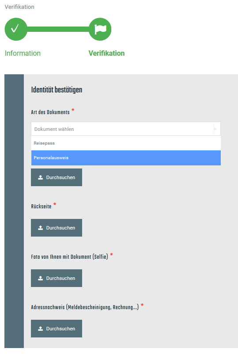238x356 pixels.
Task: Choose the highlighted 'Personalausweis' option
Action: point(126,158)
